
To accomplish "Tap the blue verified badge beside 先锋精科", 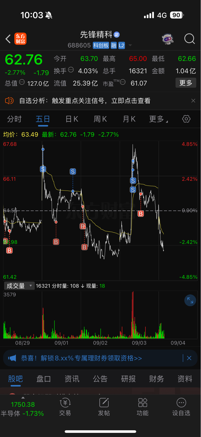I will tap(117, 34).
